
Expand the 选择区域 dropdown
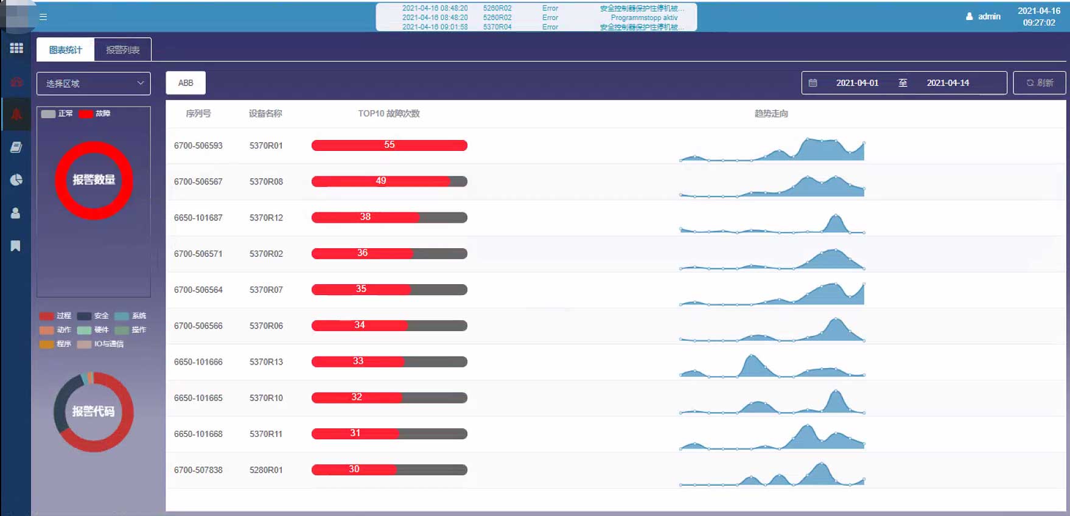click(94, 83)
